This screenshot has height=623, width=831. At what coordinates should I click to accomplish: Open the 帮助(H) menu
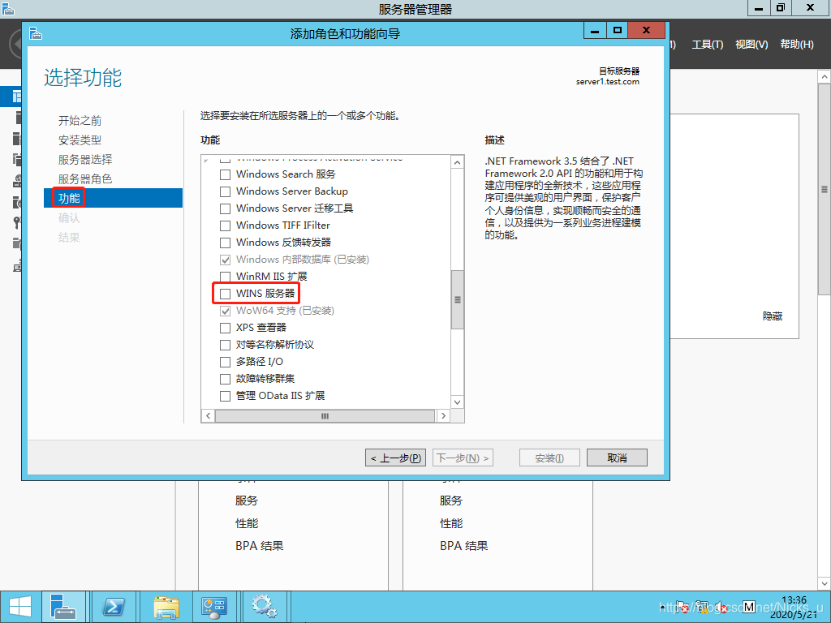(x=797, y=45)
